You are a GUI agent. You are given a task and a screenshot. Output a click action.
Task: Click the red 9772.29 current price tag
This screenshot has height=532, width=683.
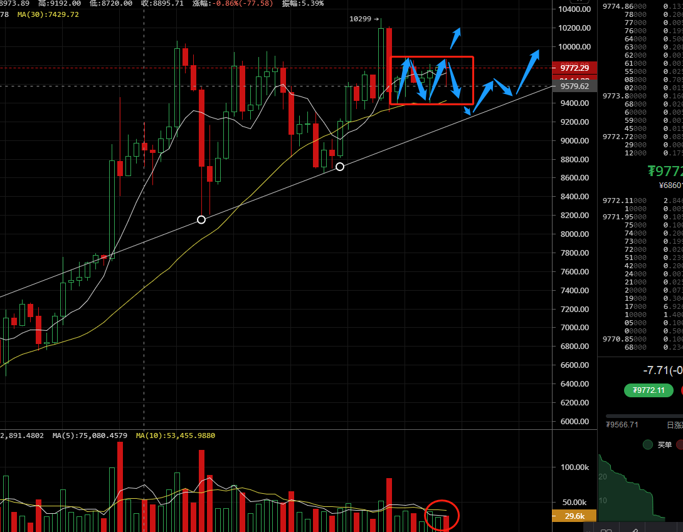point(574,68)
